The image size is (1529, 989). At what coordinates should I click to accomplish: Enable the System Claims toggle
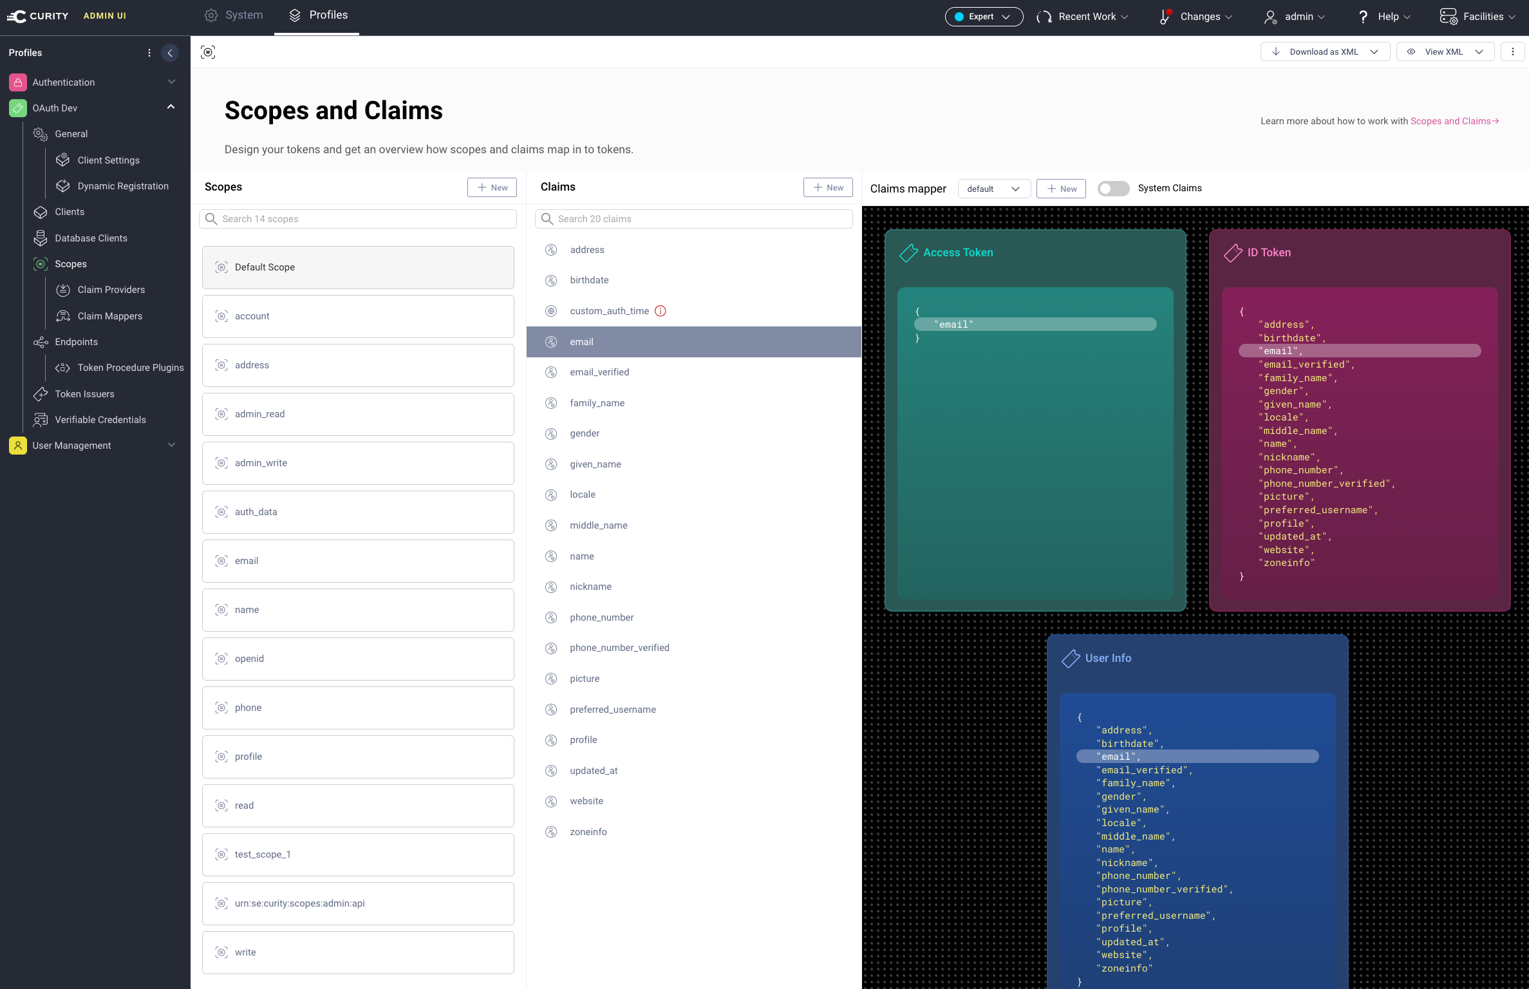click(x=1113, y=188)
